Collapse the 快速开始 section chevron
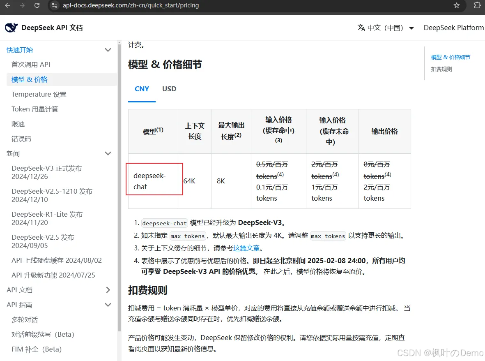 point(108,50)
